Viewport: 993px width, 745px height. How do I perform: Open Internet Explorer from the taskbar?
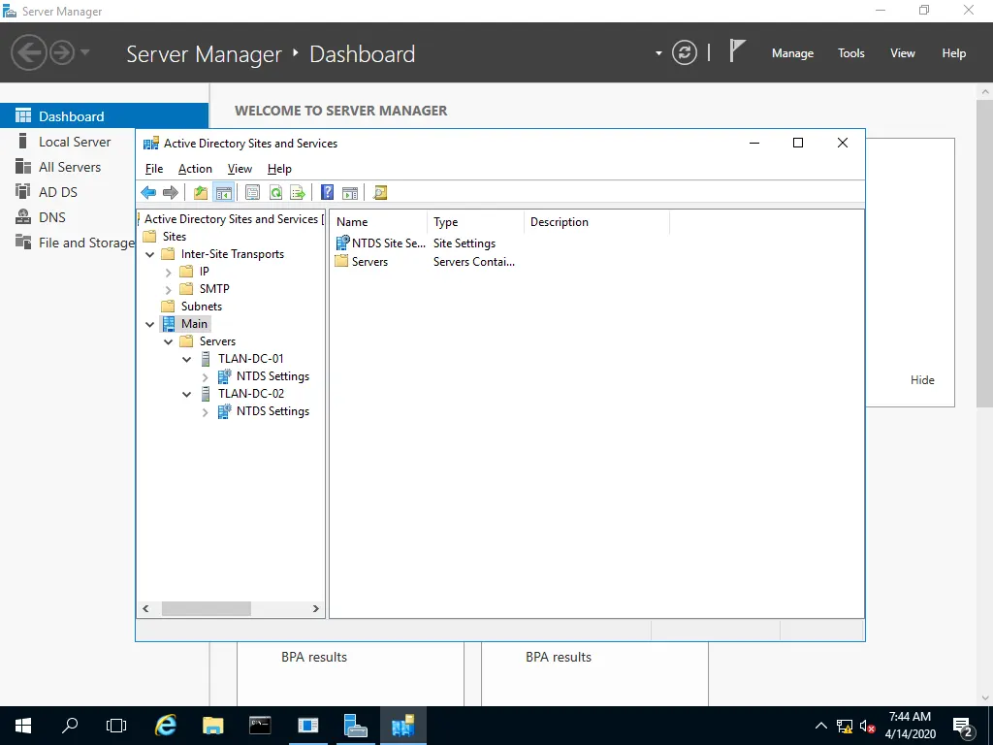coord(166,726)
